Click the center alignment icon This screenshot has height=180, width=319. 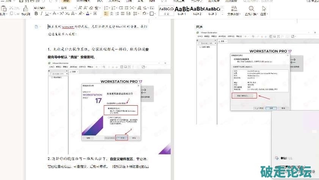(112, 14)
